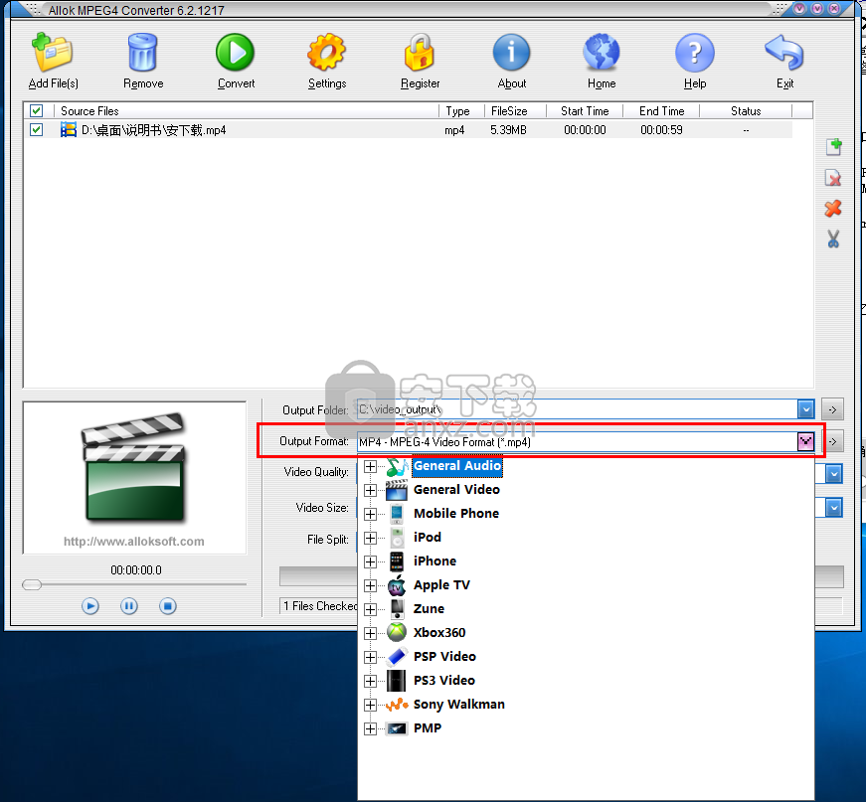Screen dimensions: 866x802
Task: Open the Video Quality dropdown arrow
Action: (834, 474)
